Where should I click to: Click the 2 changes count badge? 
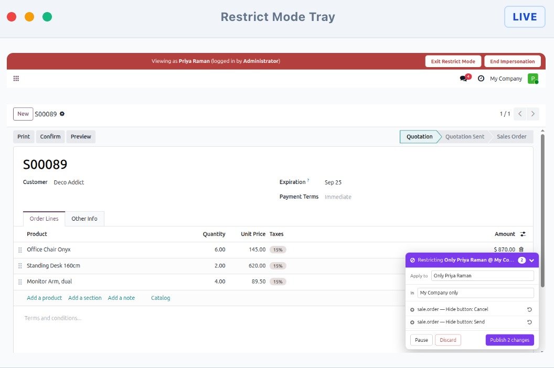tap(521, 260)
